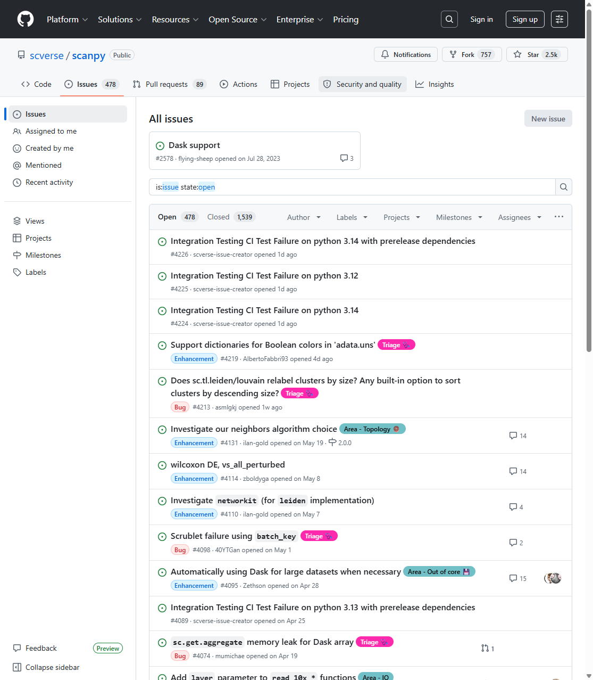This screenshot has width=593, height=680.
Task: Click the Sign up button
Action: click(525, 19)
